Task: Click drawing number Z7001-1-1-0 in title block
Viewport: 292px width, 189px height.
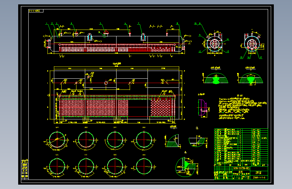Action: pos(259,178)
